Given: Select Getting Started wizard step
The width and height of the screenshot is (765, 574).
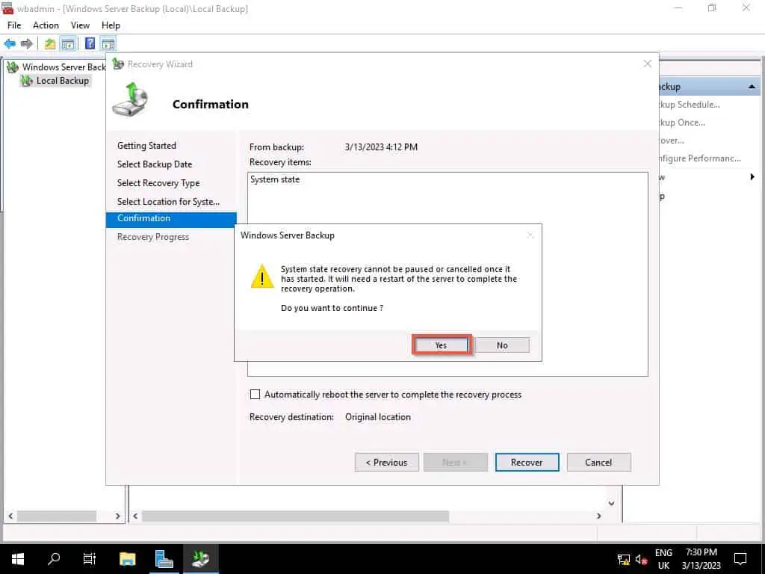Looking at the screenshot, I should (146, 146).
